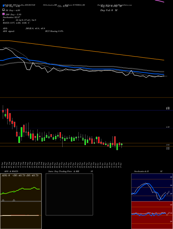Click the 'BUY Slowing @ 0%' ADX signal text
This screenshot has height=229, width=173.
click(x=54, y=31)
